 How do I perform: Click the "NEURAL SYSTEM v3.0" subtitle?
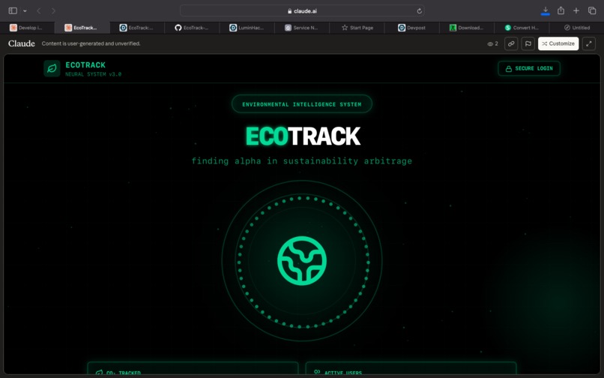(93, 74)
